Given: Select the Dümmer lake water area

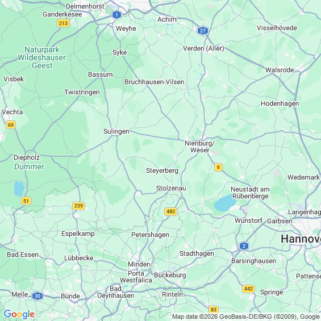Looking at the screenshot, I should click(x=19, y=189).
